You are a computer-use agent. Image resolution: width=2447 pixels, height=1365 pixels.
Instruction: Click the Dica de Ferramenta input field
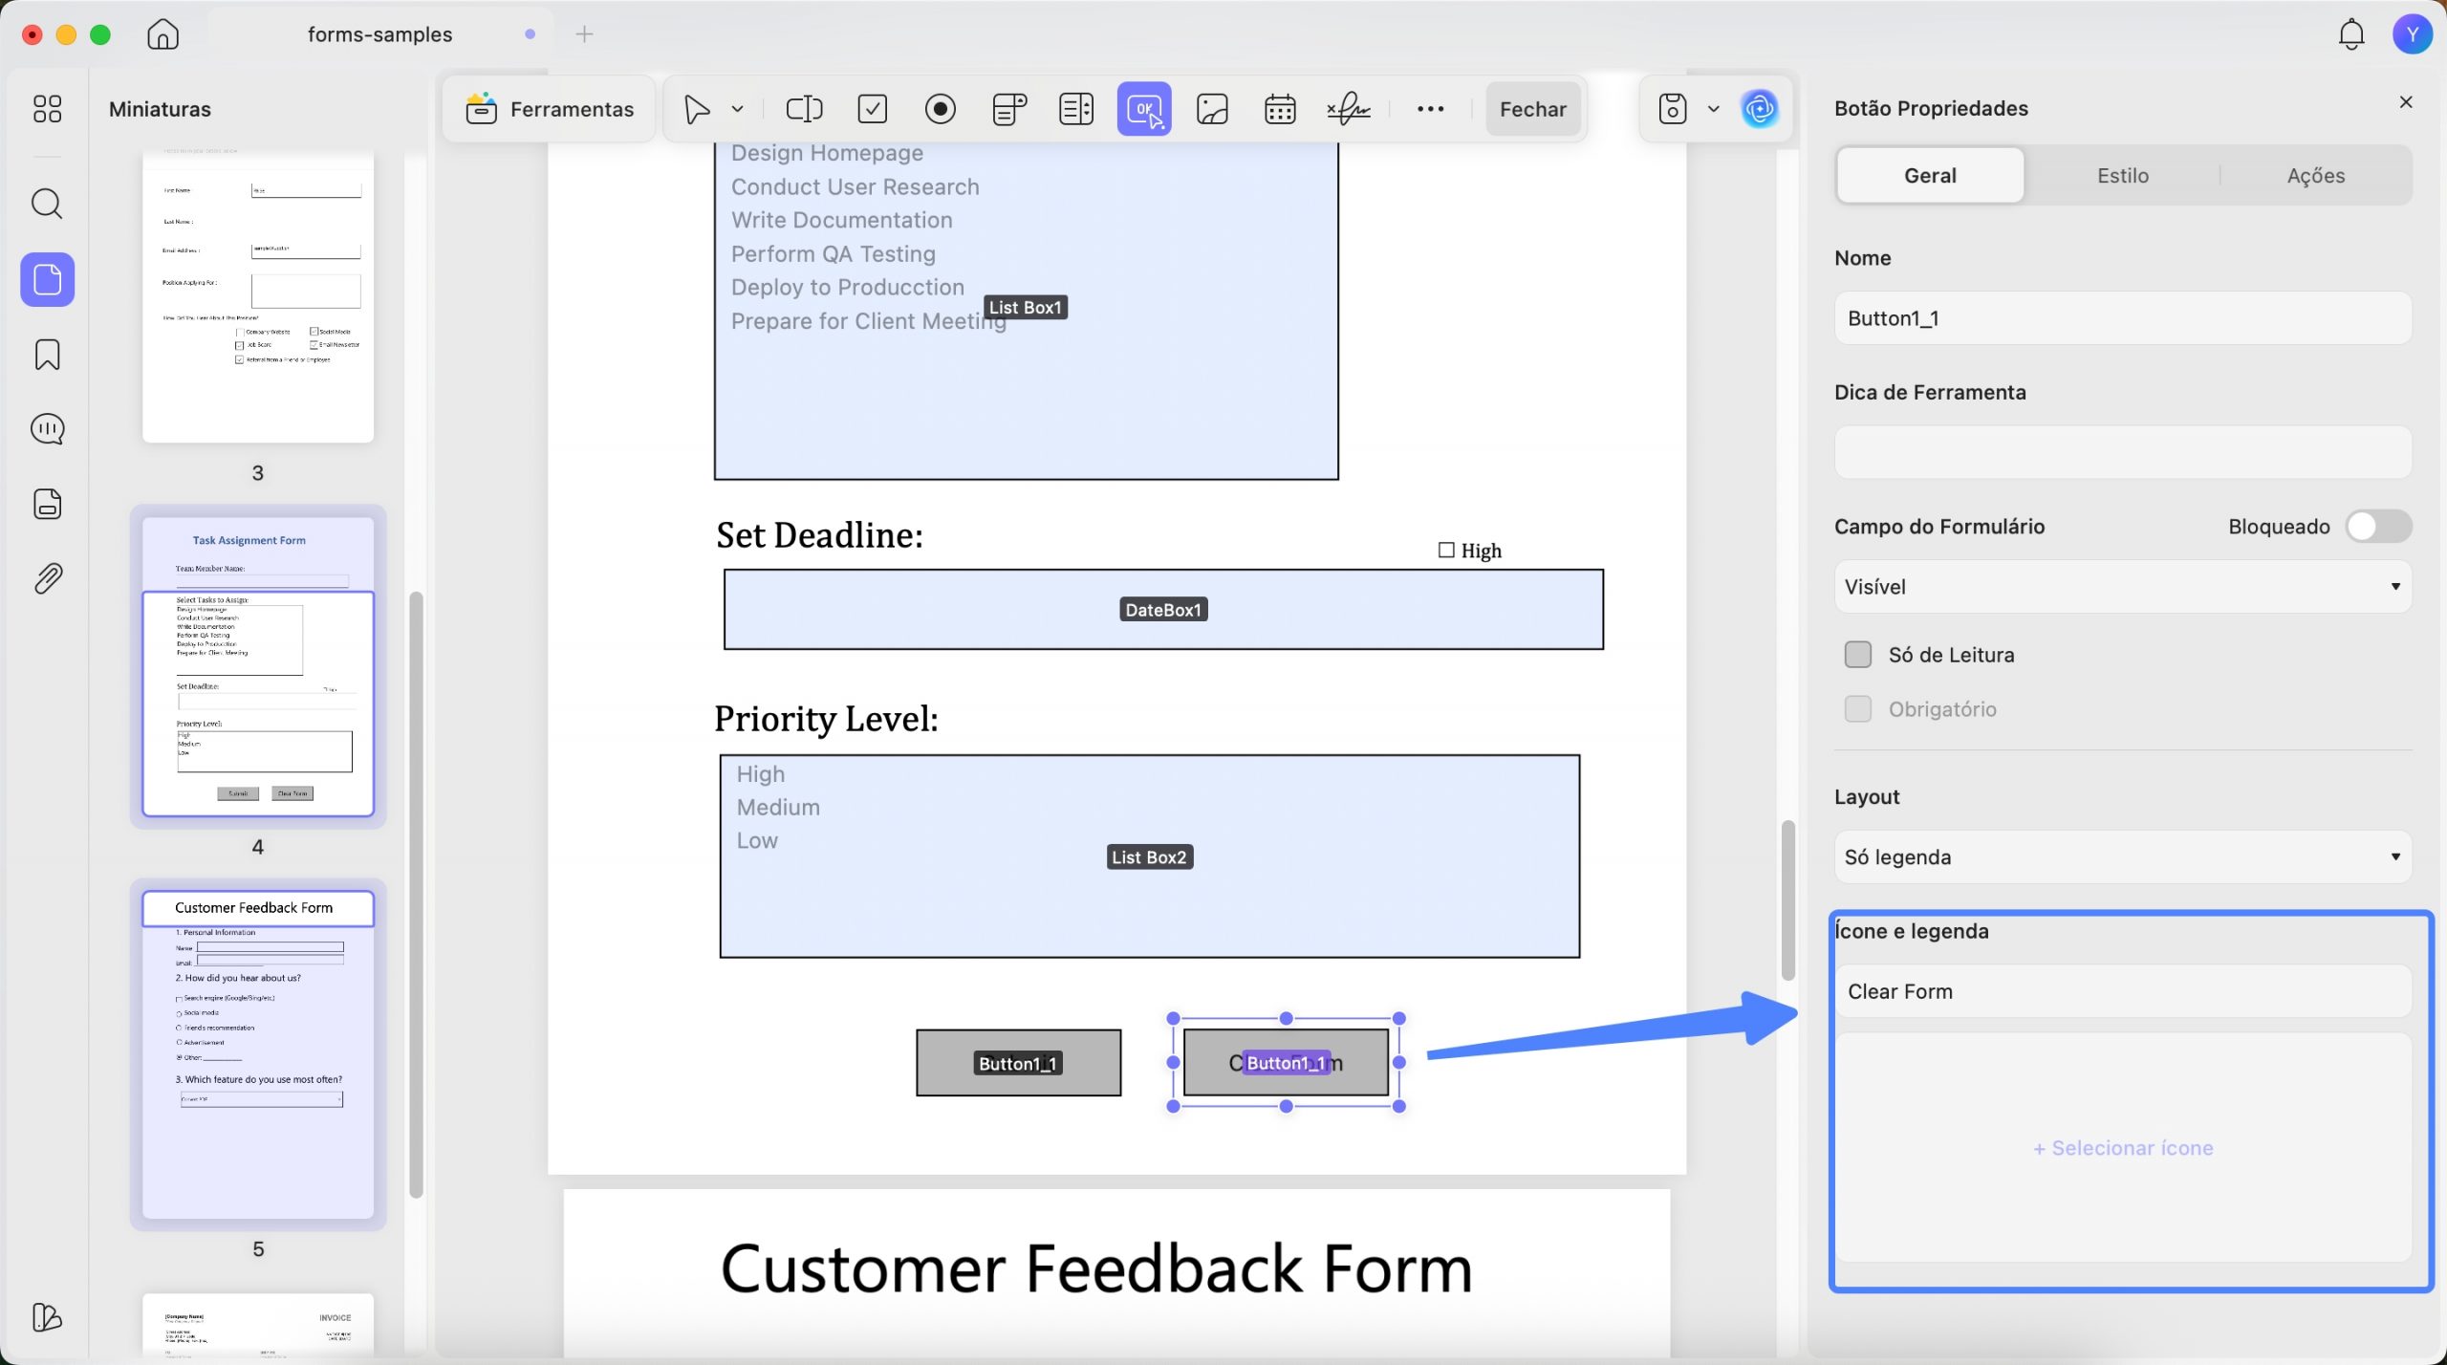pos(2123,452)
